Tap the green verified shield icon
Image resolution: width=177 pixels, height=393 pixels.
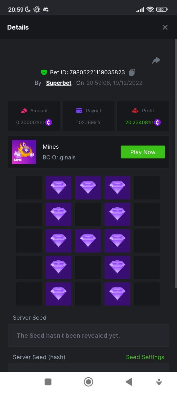44,72
